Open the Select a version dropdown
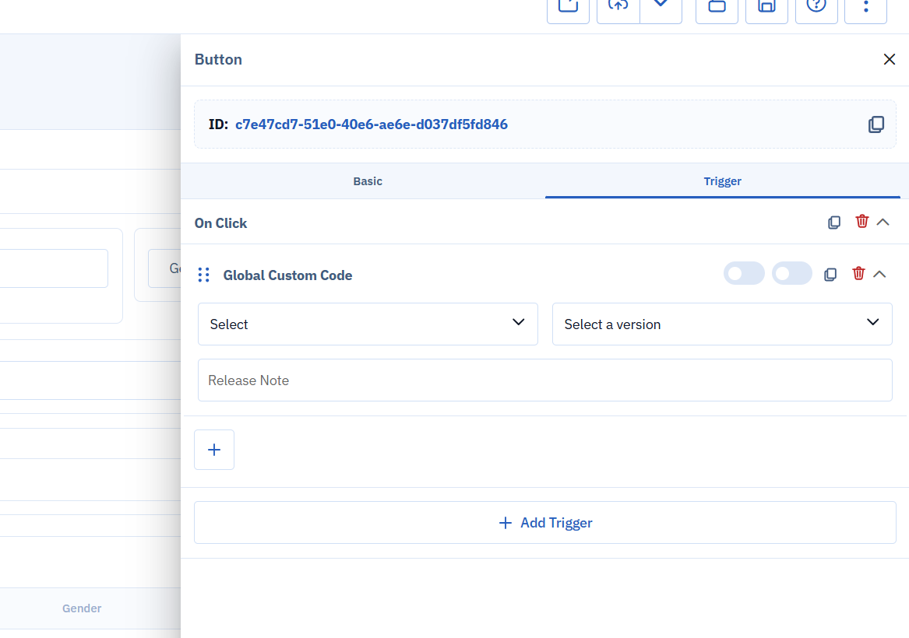909x638 pixels. [721, 324]
